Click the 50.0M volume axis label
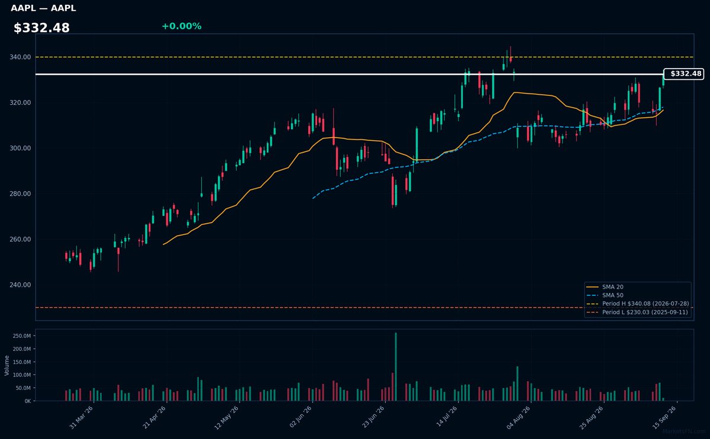Viewport: 710px width, 439px height. 24,388
